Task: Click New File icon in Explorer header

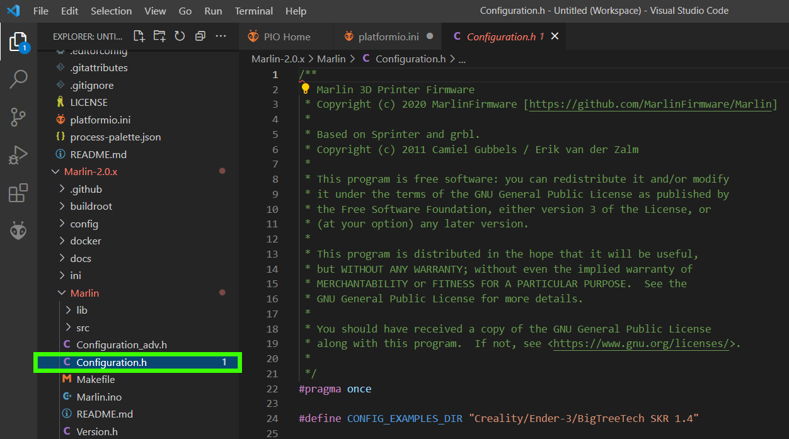Action: click(139, 37)
